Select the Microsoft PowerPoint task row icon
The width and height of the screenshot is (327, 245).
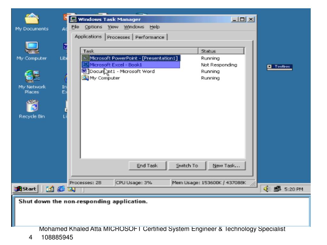click(x=85, y=58)
